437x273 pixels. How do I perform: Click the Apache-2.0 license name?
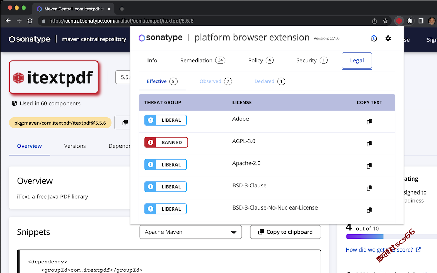[246, 163]
